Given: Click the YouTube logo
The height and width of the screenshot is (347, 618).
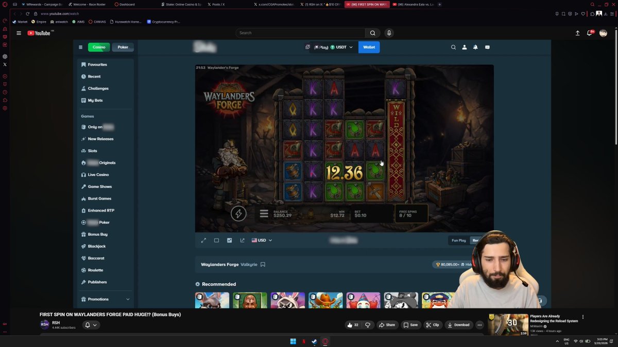Looking at the screenshot, I should (x=39, y=33).
